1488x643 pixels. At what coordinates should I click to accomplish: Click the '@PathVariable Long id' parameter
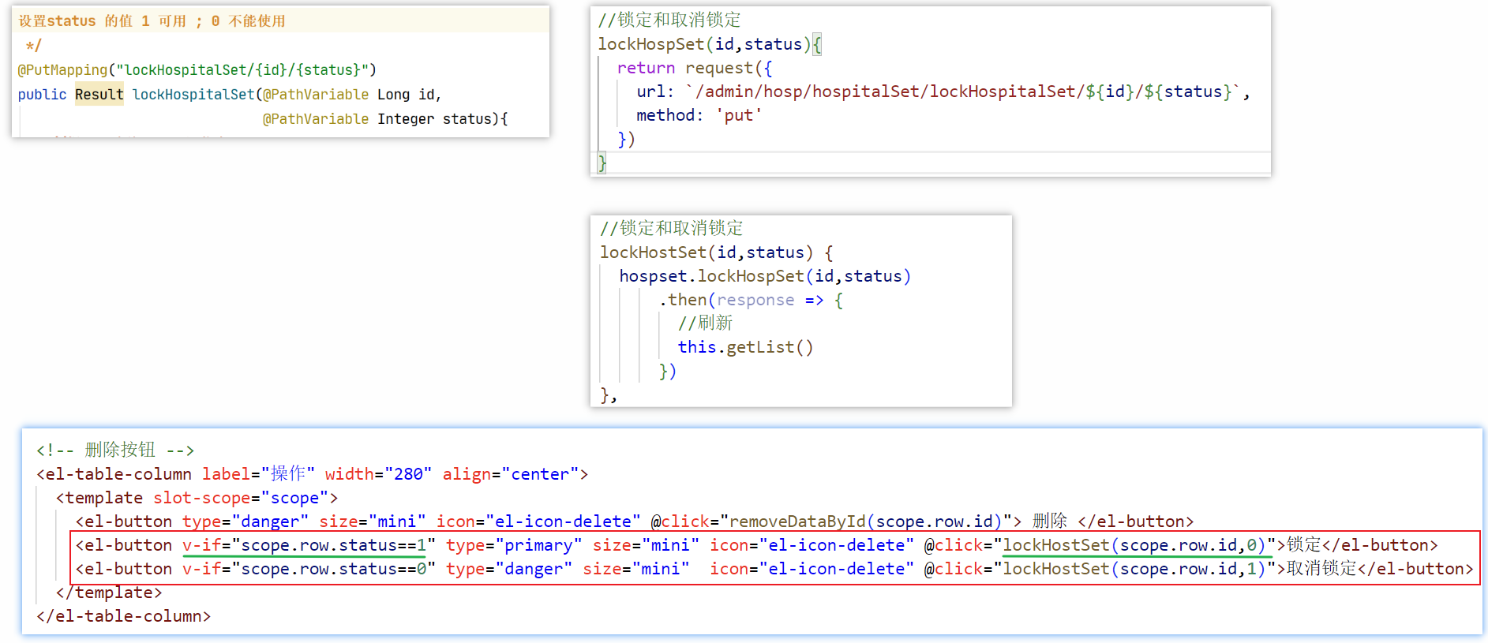[349, 95]
